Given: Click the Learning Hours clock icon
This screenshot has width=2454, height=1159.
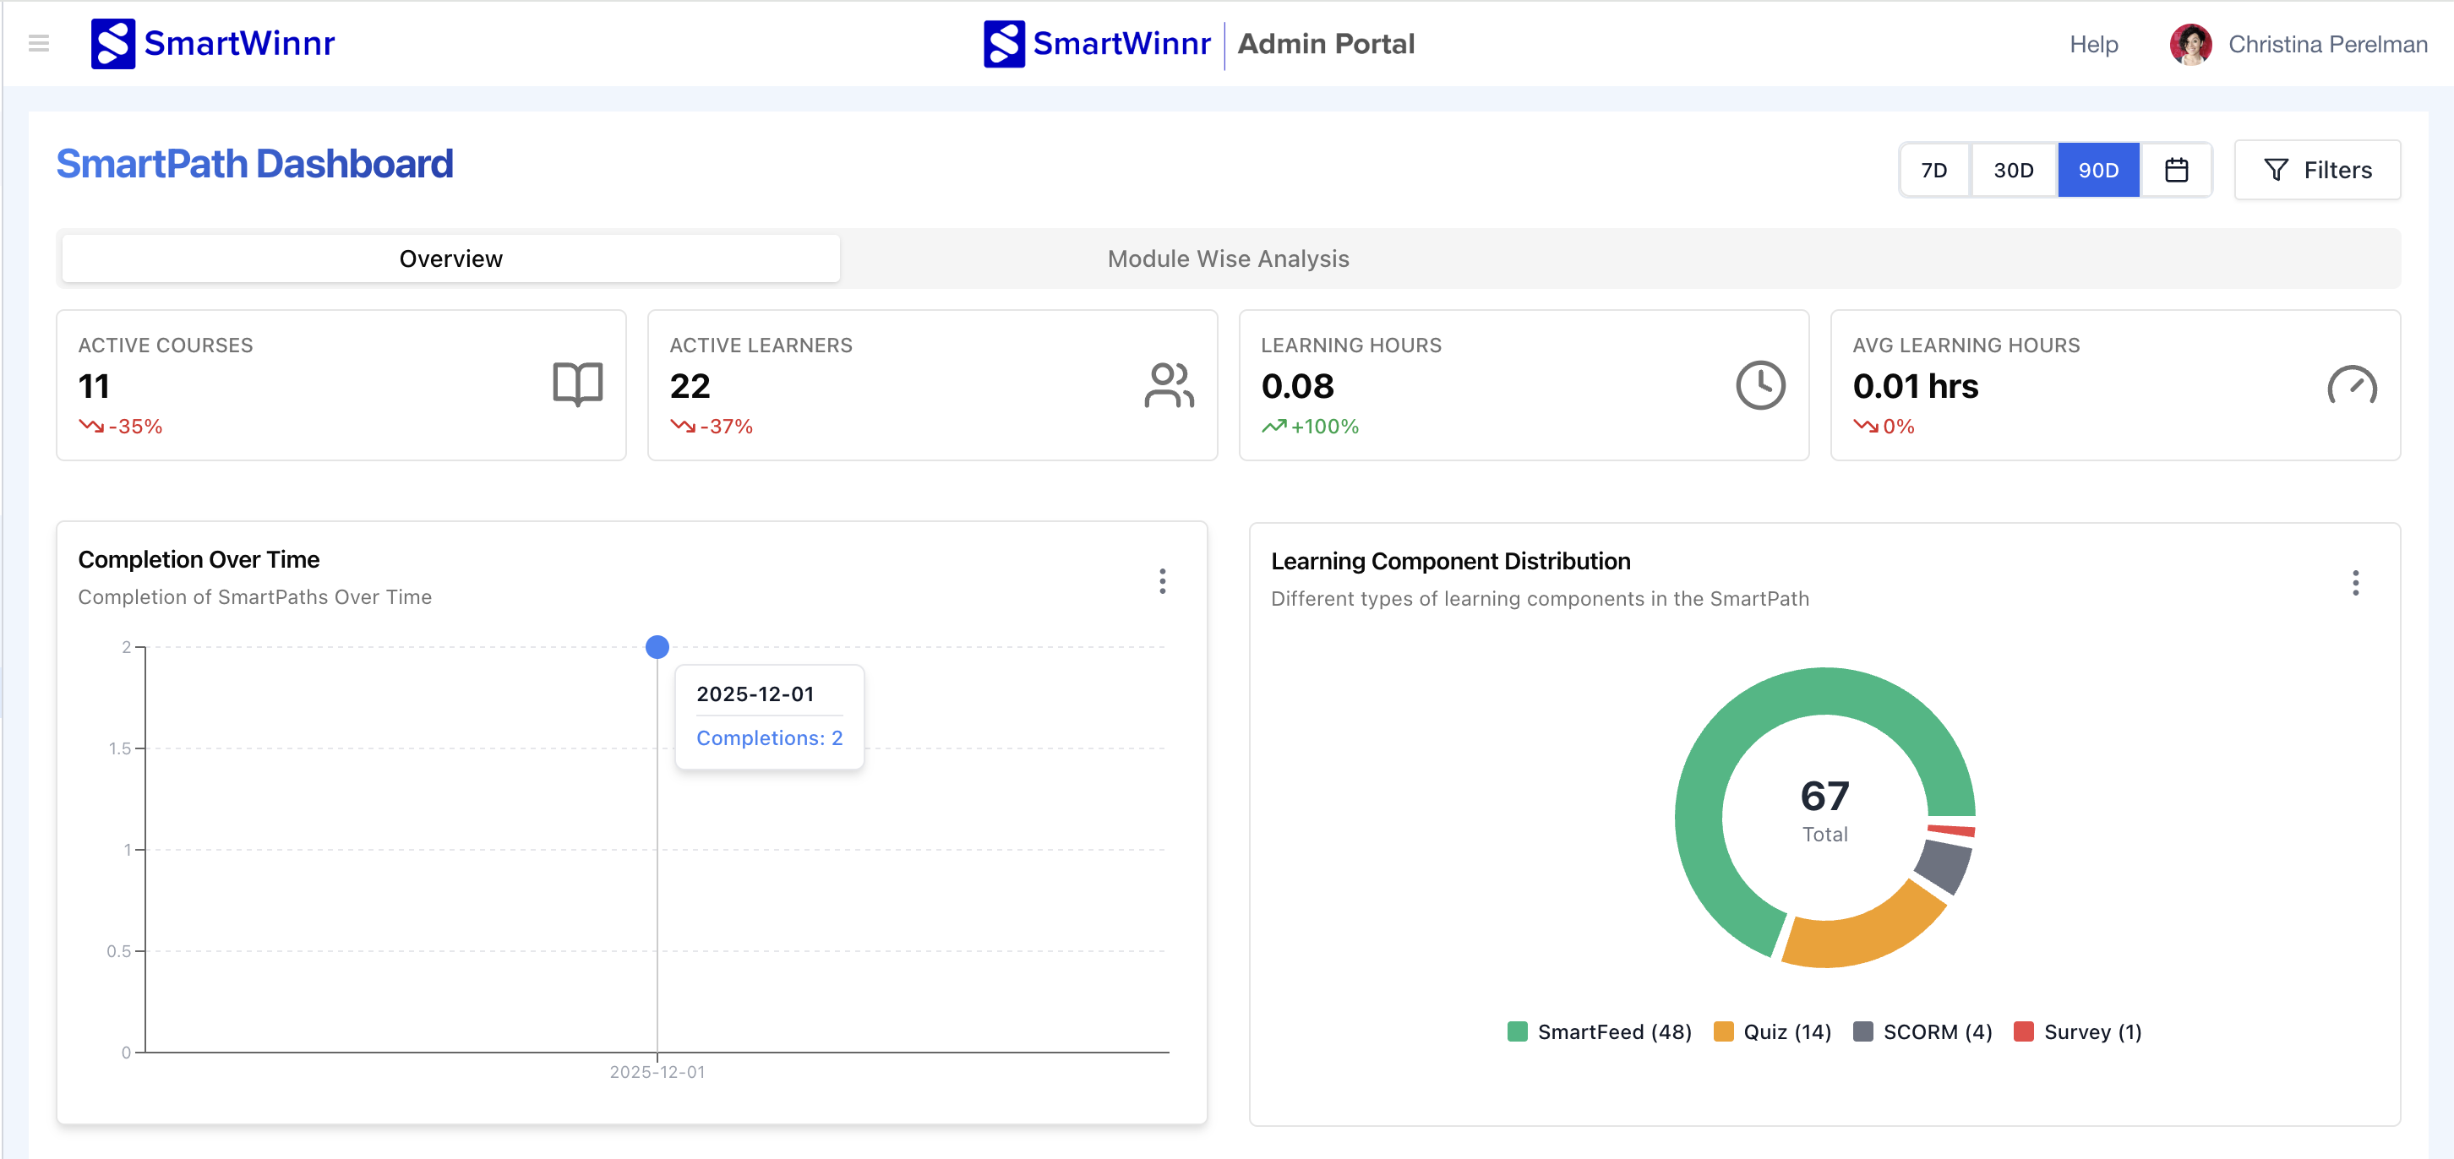Looking at the screenshot, I should point(1759,384).
